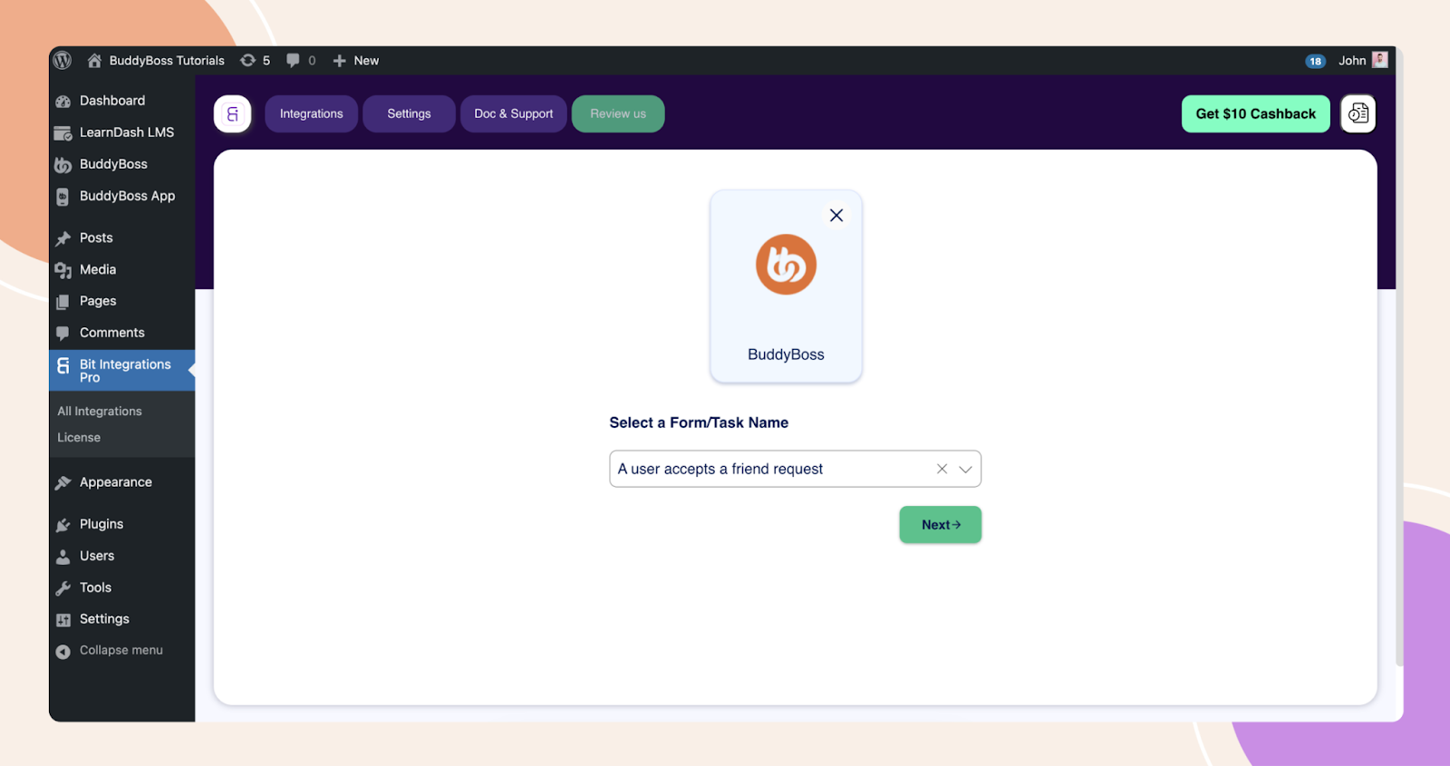Open the 18 notifications badge
Viewport: 1450px width, 766px height.
1315,62
